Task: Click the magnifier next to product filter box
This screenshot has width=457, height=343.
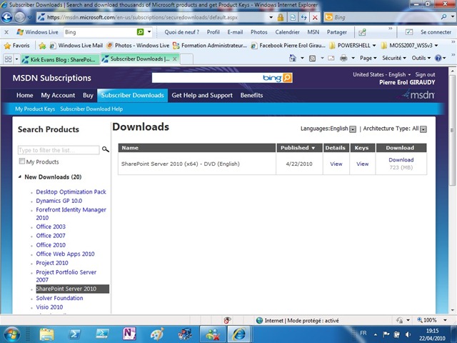Action: tap(105, 149)
